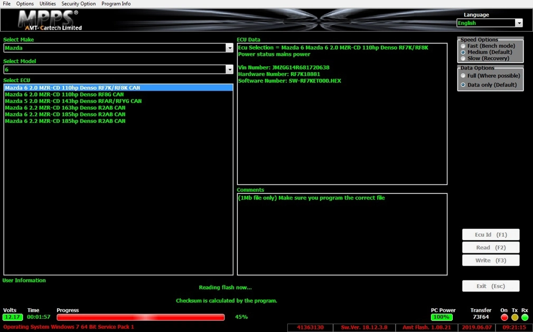533x332 pixels.
Task: Open the Program Info menu
Action: [x=116, y=4]
